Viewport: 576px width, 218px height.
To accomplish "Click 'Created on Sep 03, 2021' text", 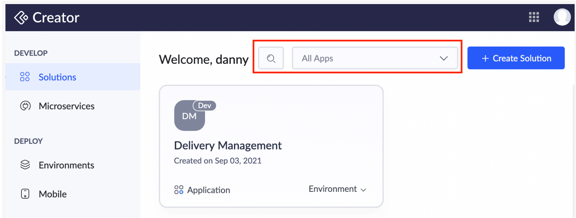I will (218, 161).
